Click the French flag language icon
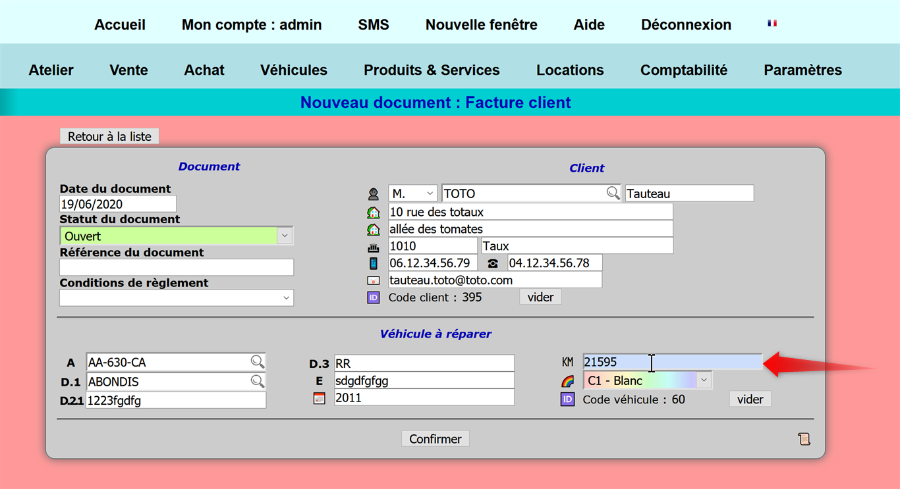 tap(772, 23)
